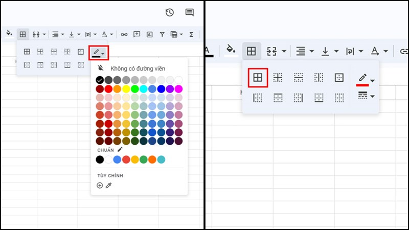Open version history clock icon

(170, 12)
